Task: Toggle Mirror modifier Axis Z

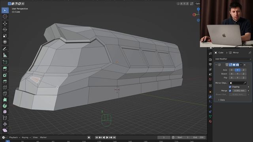Action: coord(244,70)
